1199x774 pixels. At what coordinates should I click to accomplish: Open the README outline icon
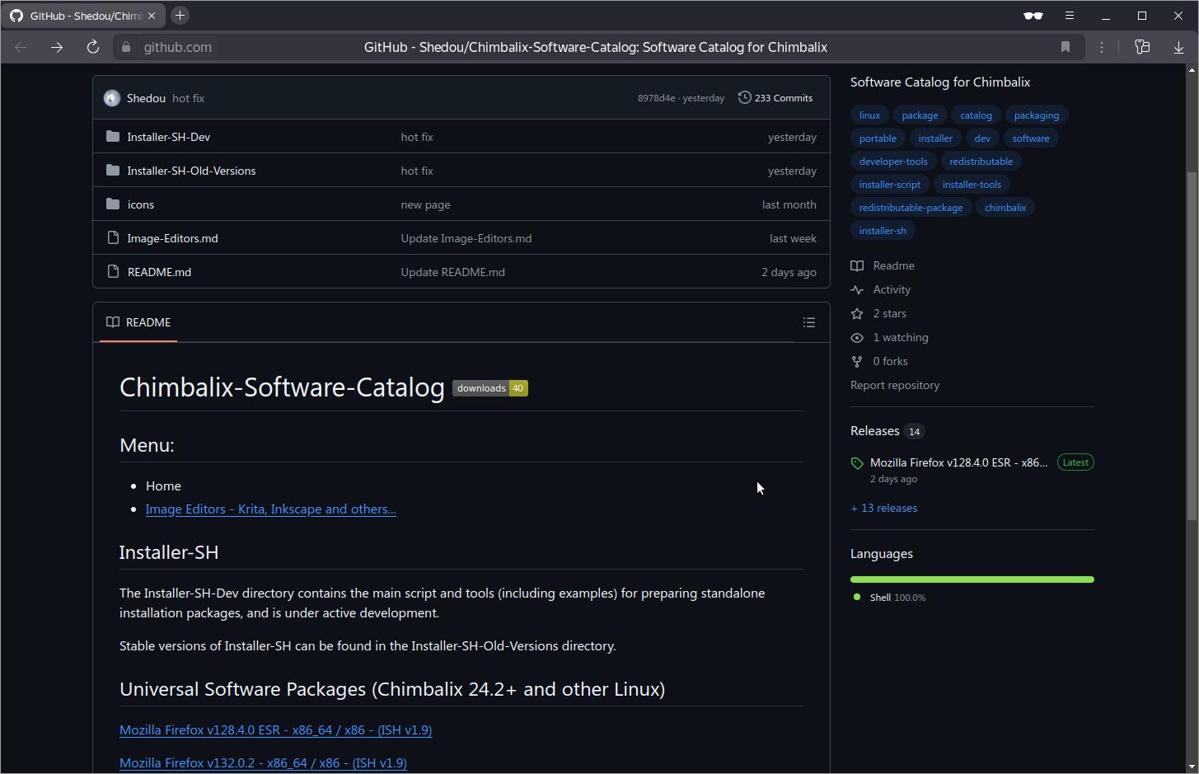coord(808,323)
